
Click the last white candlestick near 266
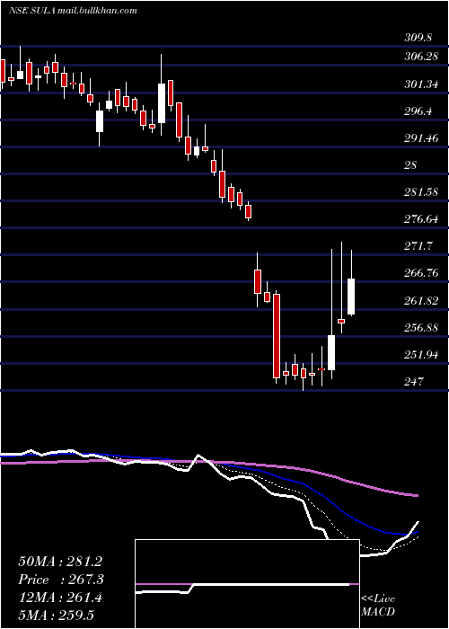pyautogui.click(x=351, y=297)
